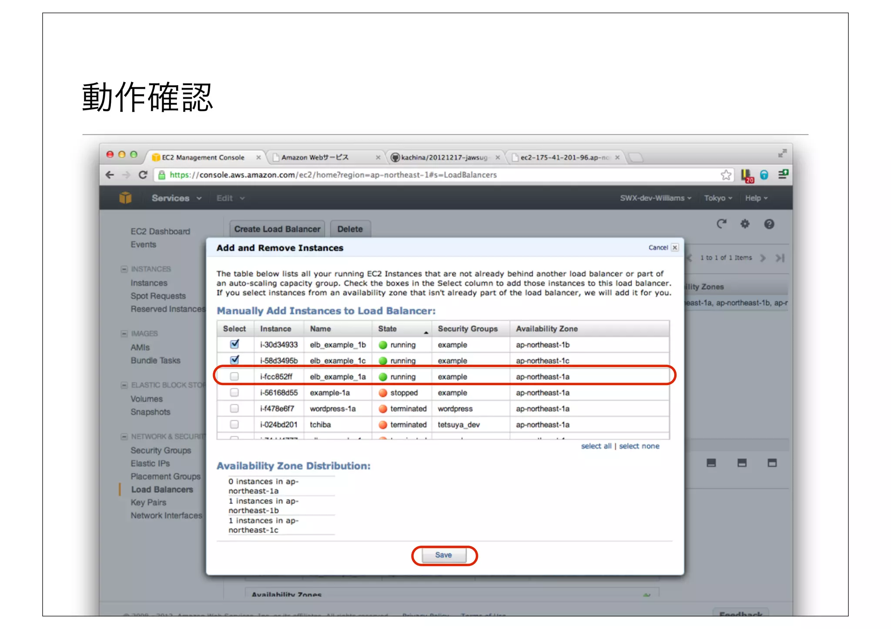Click the select none link

(x=639, y=446)
